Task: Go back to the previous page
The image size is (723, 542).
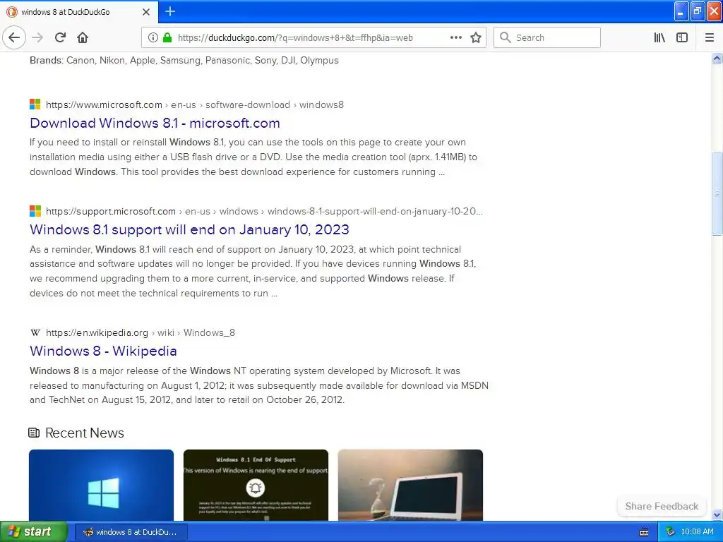Action: point(14,37)
